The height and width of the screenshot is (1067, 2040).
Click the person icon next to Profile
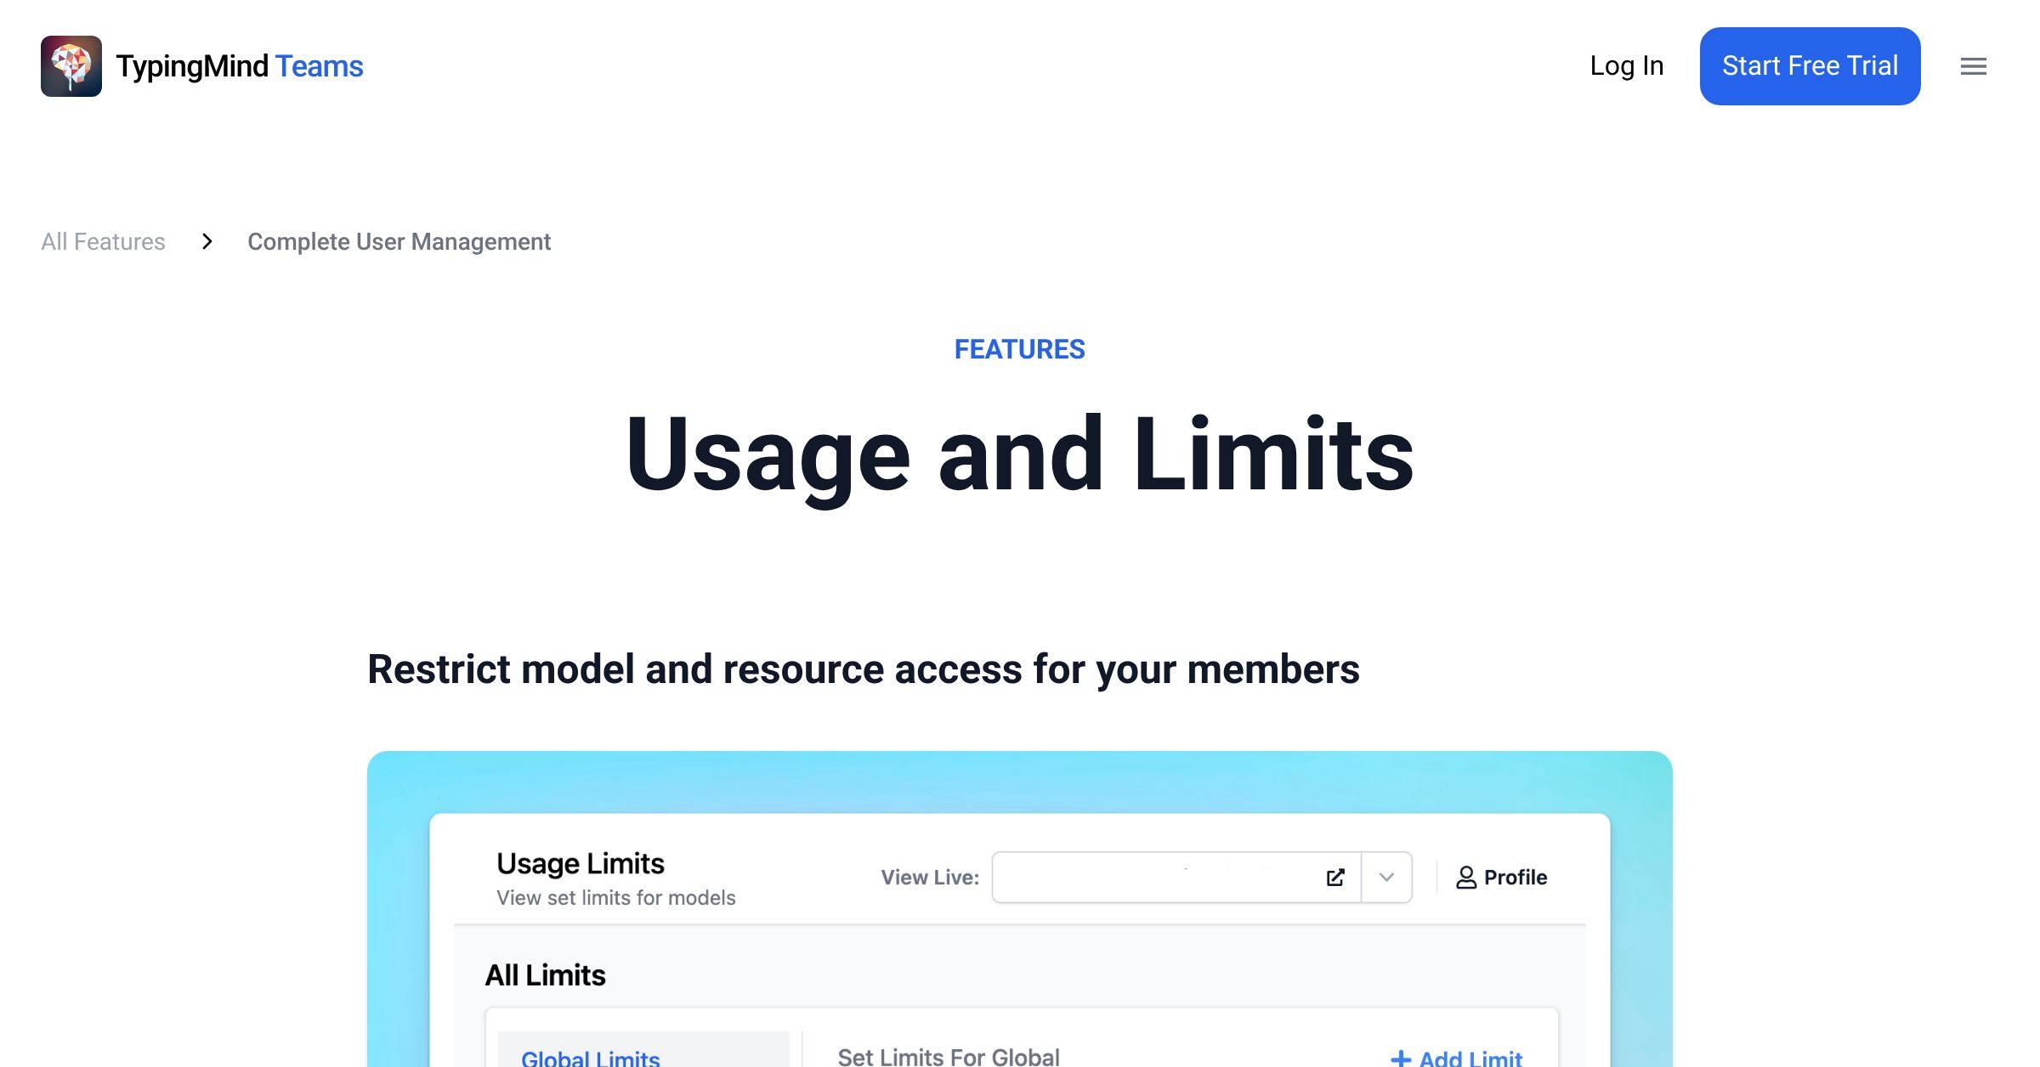point(1465,877)
